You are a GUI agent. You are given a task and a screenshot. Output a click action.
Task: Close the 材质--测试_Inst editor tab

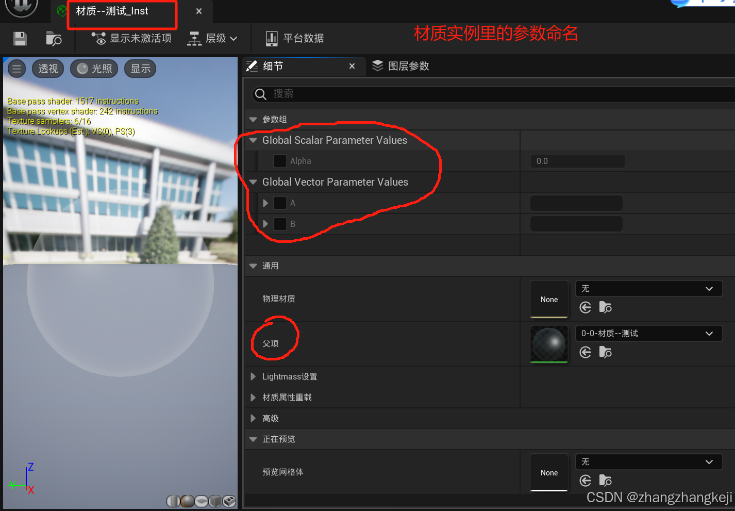pyautogui.click(x=199, y=11)
